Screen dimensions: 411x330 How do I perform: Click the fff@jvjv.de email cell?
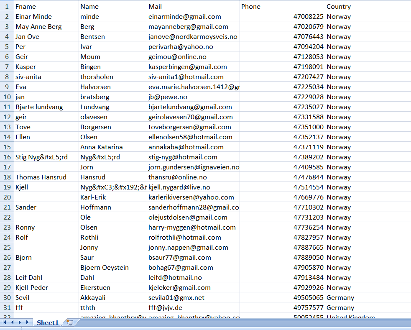[194, 307]
